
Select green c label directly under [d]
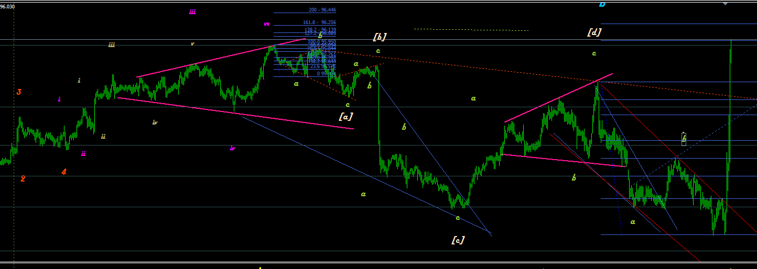coord(594,53)
